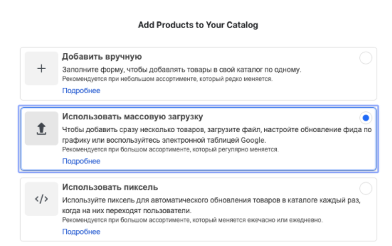This screenshot has height=246, width=392.
Task: Select the 'Добавить вручную' radio button
Action: [365, 58]
